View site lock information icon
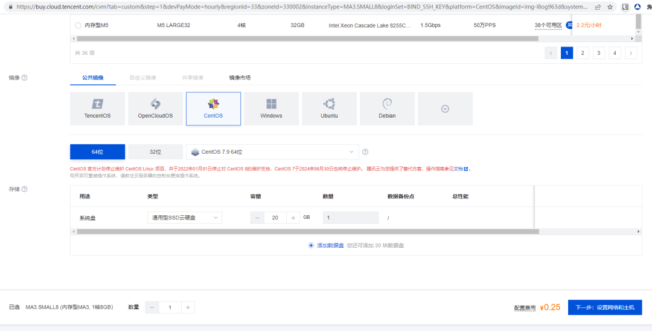Viewport: 652px width, 331px height. click(x=10, y=7)
